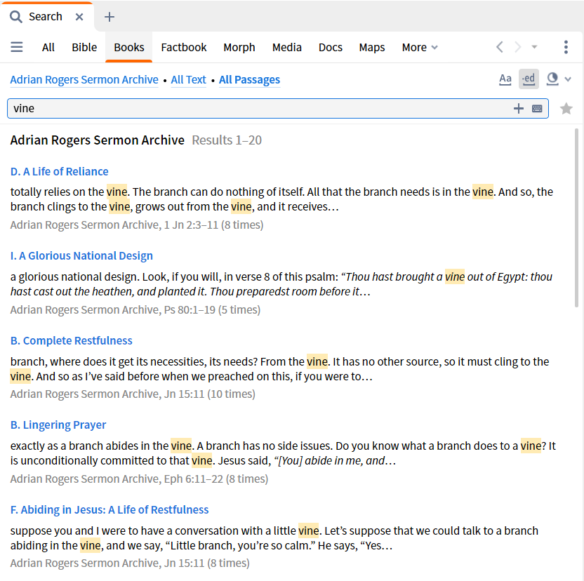
Task: Open the Factbook tab
Action: 184,47
